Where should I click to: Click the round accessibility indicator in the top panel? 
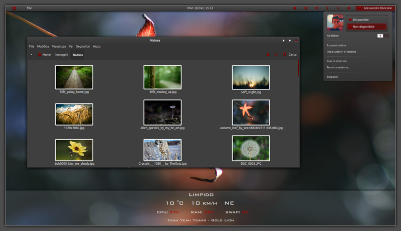coord(306,8)
